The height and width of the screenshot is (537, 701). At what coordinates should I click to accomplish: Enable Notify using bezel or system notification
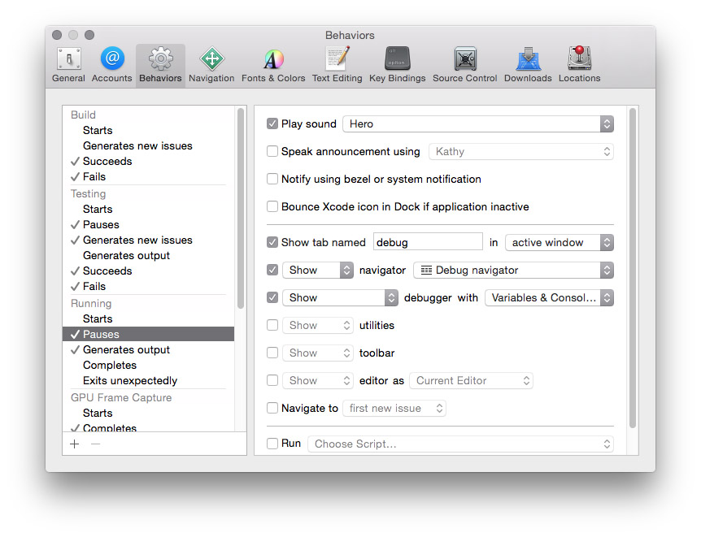click(272, 180)
